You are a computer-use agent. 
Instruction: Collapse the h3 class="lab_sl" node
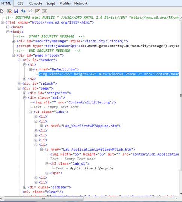(47, 164)
